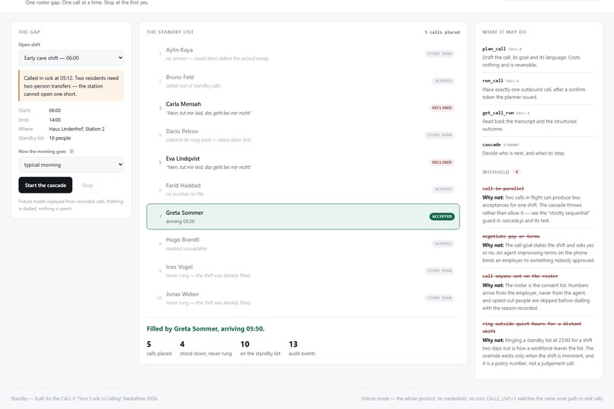Click the 'Filled by Greta Sommer, arriving 05:50.' summary
This screenshot has height=409, width=614.
(206, 329)
